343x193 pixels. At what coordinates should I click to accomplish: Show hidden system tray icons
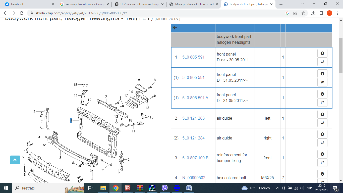coord(278,188)
